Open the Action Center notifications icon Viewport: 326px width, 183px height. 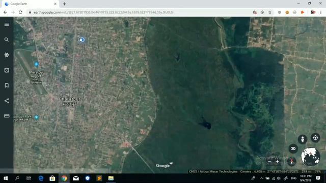pos(318,178)
